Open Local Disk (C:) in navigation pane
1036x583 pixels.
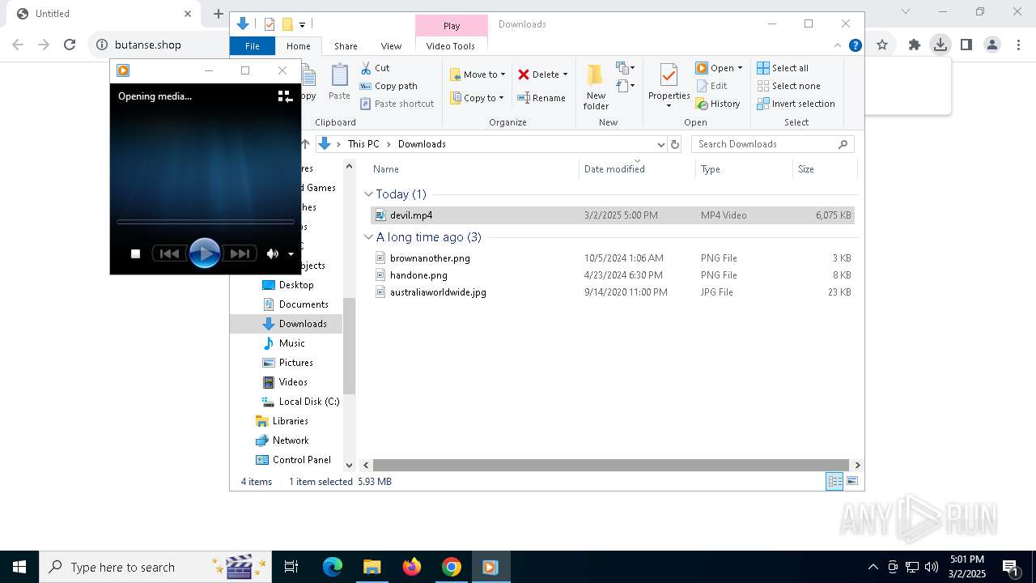[300, 402]
